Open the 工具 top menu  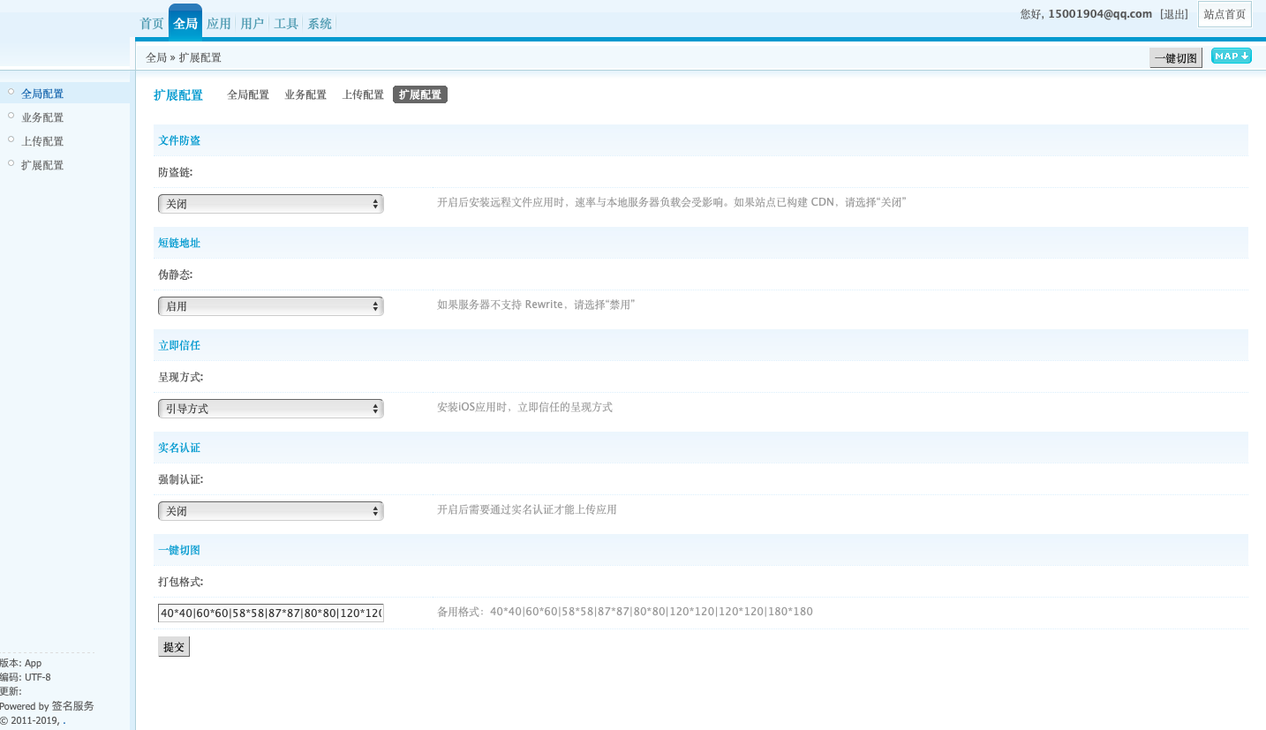[286, 24]
